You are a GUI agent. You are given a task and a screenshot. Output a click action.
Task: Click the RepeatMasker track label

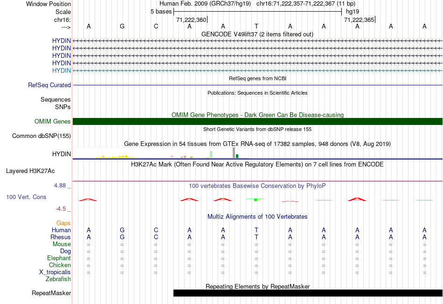click(51, 293)
